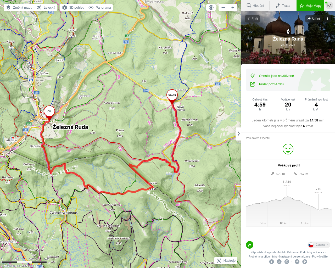Open the Čeština language dropdown

319,245
